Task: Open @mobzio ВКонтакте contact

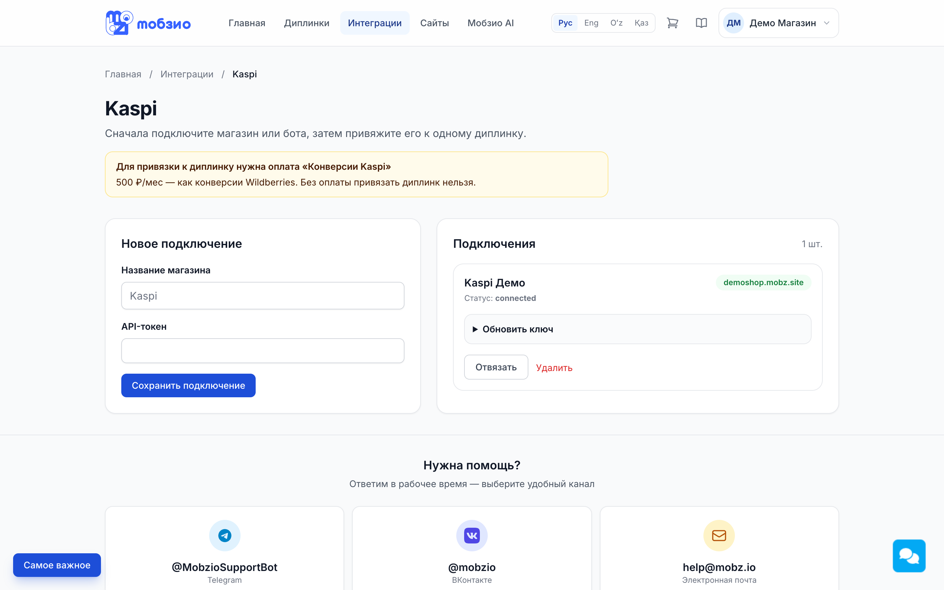Action: 472,567
